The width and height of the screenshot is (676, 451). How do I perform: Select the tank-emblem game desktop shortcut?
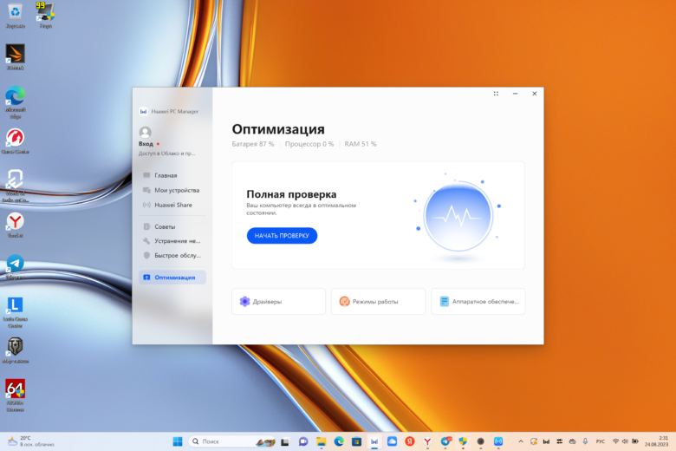pyautogui.click(x=15, y=350)
